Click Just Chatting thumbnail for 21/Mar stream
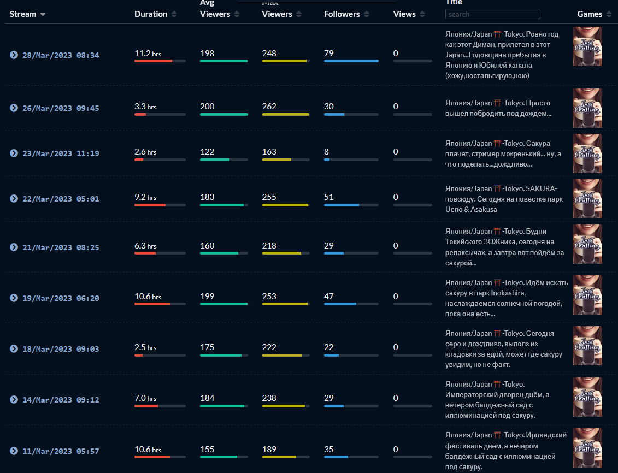 pyautogui.click(x=587, y=244)
